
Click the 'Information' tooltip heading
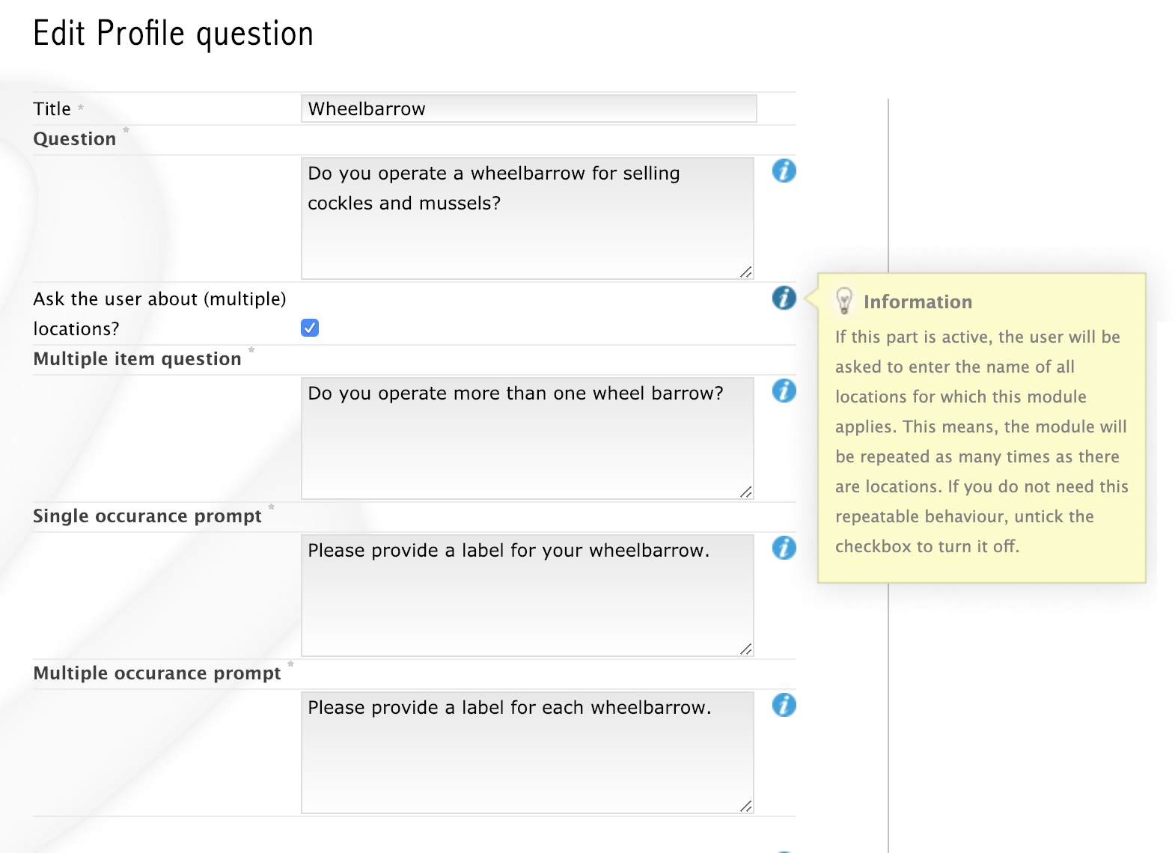(918, 302)
